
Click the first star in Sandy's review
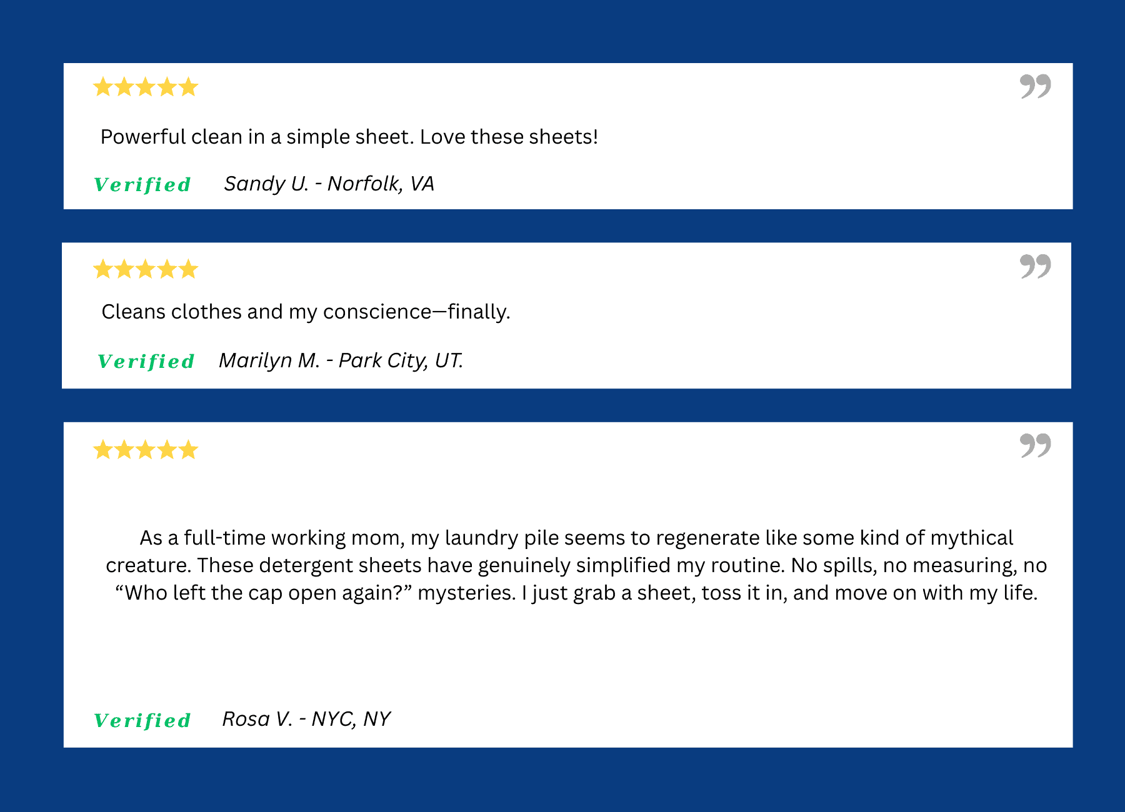click(102, 87)
